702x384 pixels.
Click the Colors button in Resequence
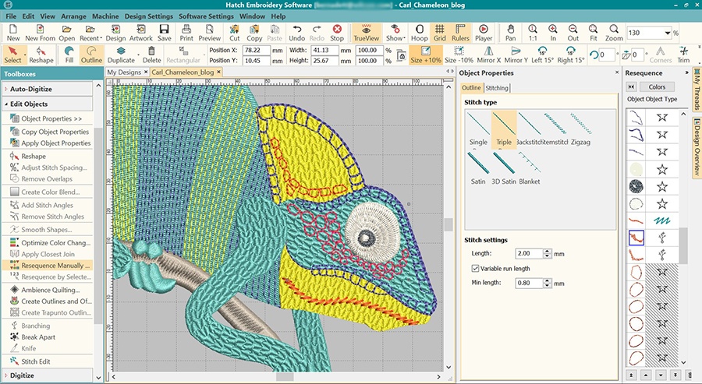[x=657, y=87]
